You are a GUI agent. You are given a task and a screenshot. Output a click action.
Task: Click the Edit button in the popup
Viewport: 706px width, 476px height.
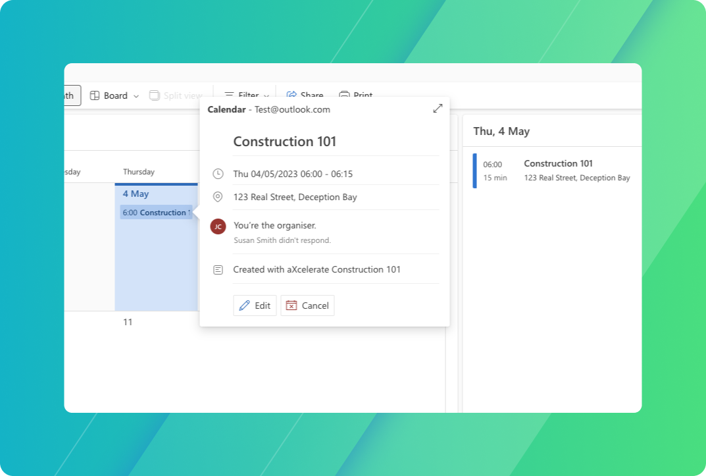[255, 305]
